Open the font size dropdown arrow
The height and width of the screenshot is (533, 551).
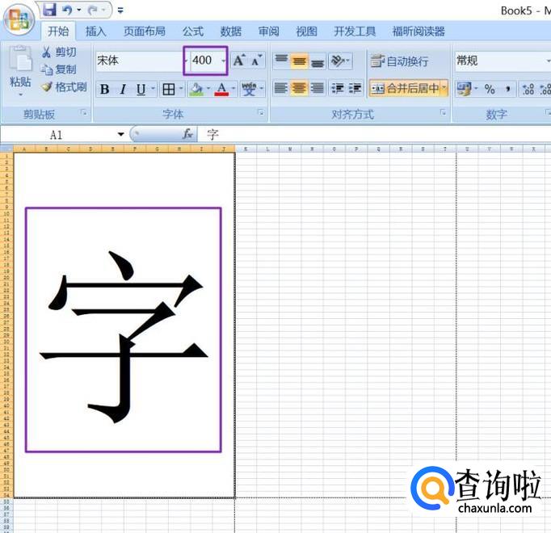click(224, 61)
